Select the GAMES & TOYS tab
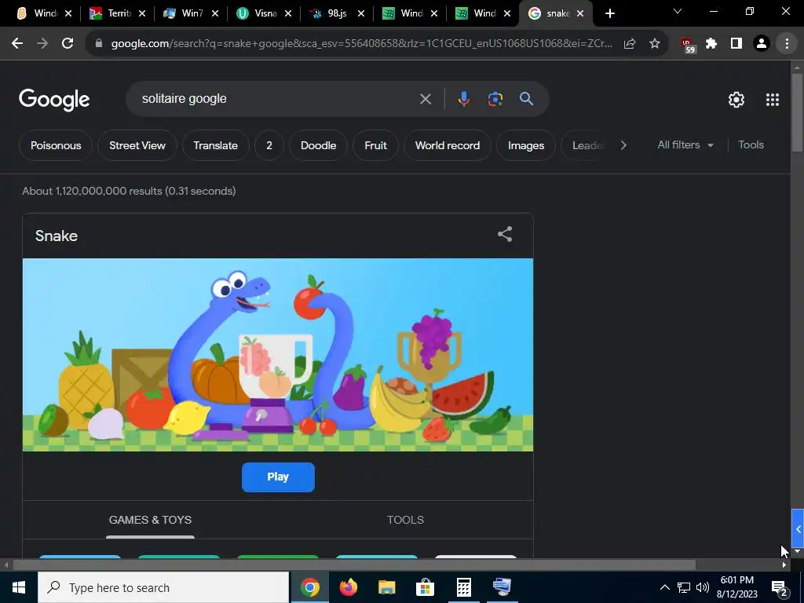Viewport: 804px width, 603px height. 150,520
